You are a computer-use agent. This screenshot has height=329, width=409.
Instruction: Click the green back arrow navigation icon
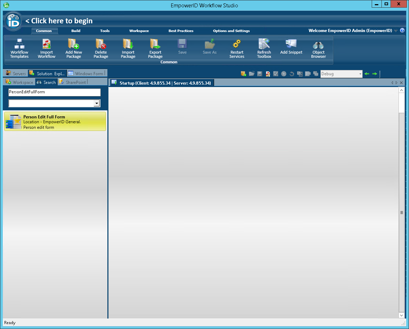(x=366, y=74)
